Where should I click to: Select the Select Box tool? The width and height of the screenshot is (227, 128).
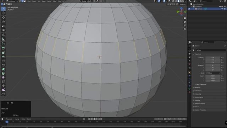[x=3, y=9]
